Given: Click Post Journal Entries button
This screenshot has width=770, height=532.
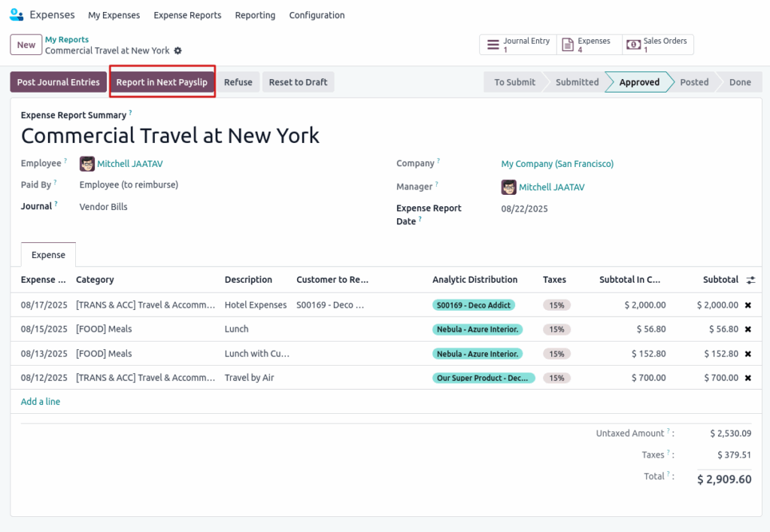Looking at the screenshot, I should (59, 82).
